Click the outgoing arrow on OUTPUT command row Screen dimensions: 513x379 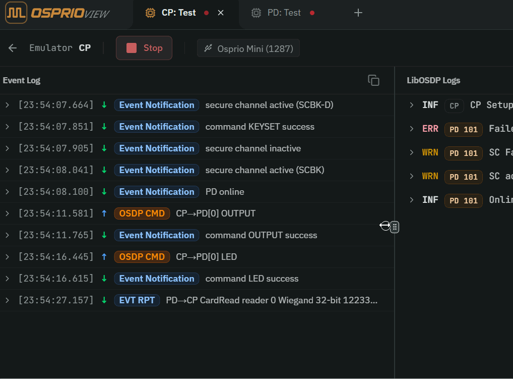point(104,213)
